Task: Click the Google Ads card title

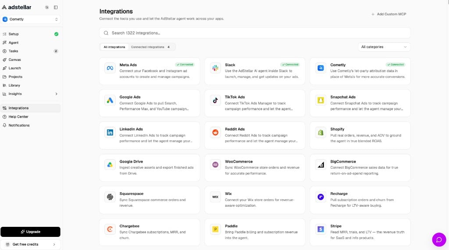Action: point(130,97)
